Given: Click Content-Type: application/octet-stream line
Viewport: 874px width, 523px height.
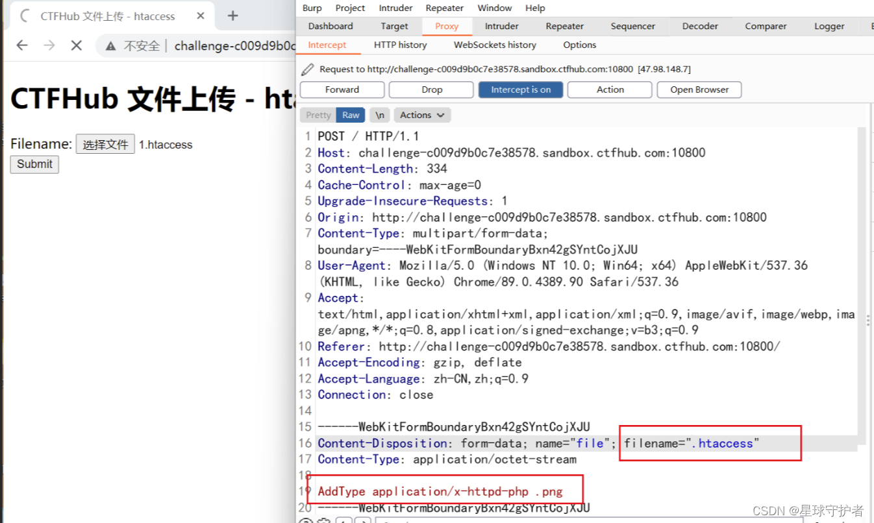Looking at the screenshot, I should pos(447,459).
